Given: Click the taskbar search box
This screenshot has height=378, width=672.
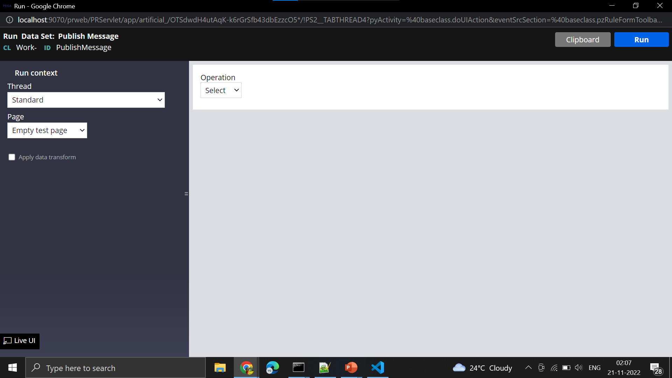Looking at the screenshot, I should pos(115,368).
